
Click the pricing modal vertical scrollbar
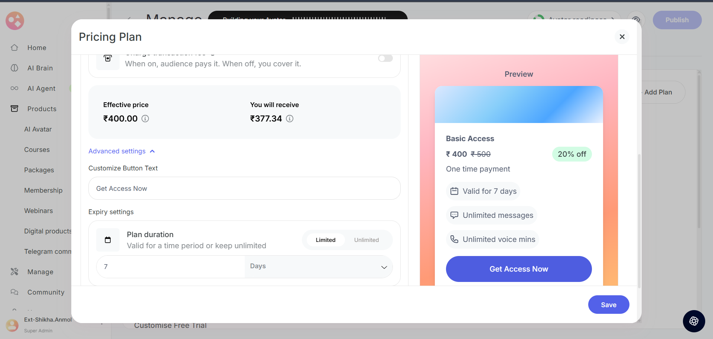pyautogui.click(x=639, y=220)
